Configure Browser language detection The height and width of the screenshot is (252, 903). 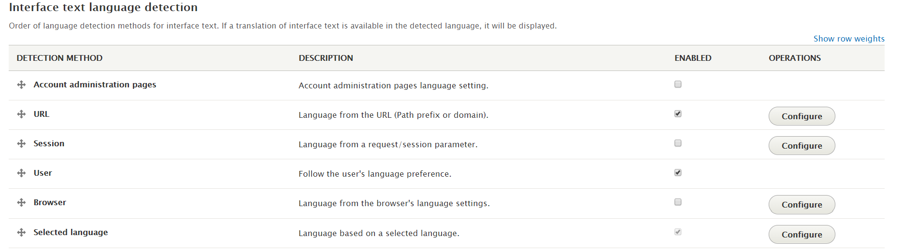pyautogui.click(x=802, y=205)
